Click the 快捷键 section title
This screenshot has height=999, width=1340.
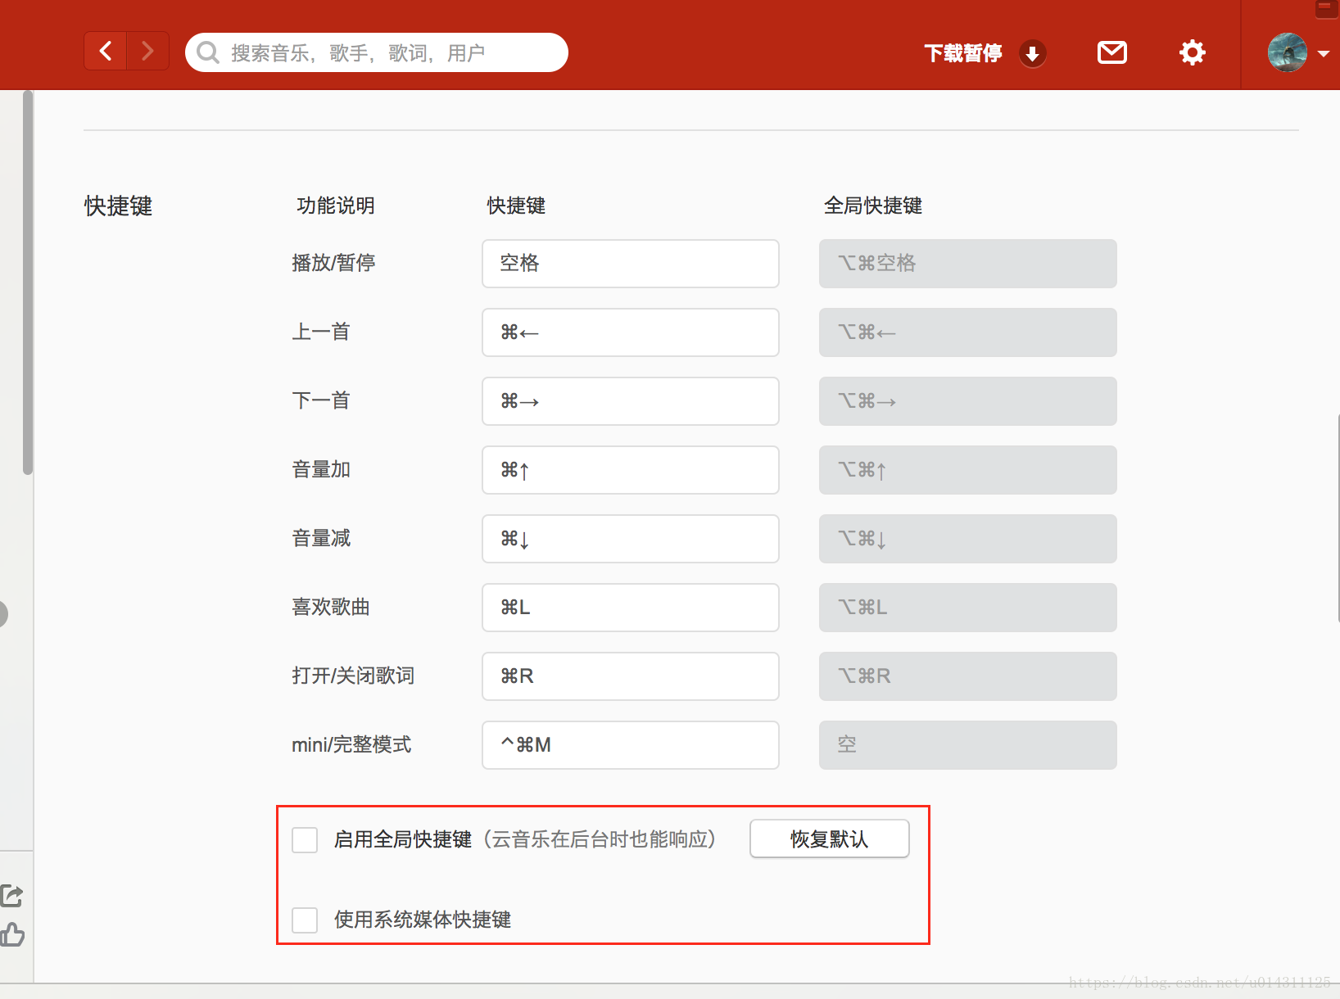[x=119, y=206]
